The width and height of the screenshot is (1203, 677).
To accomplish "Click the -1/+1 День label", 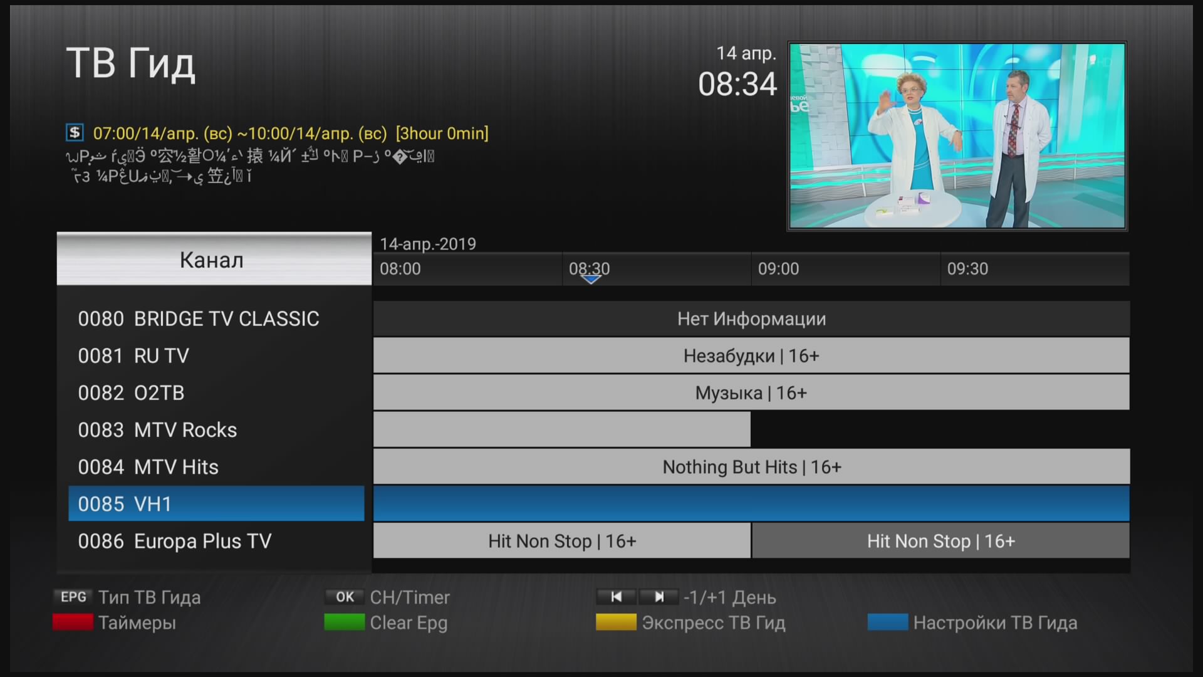I will (x=730, y=597).
